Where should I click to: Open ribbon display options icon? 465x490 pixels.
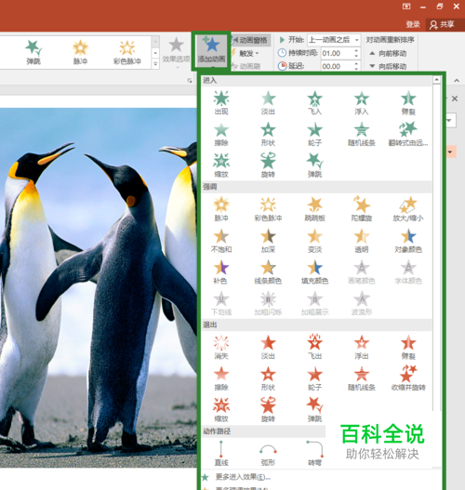406,6
